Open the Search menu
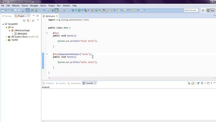 (x=43, y=6)
